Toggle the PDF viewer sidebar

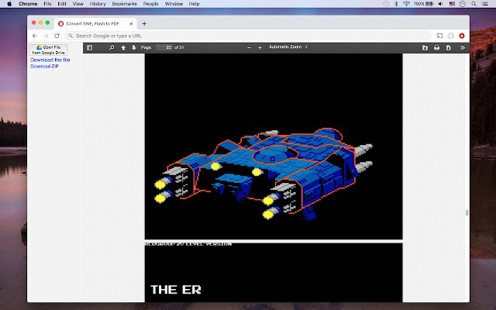click(90, 48)
